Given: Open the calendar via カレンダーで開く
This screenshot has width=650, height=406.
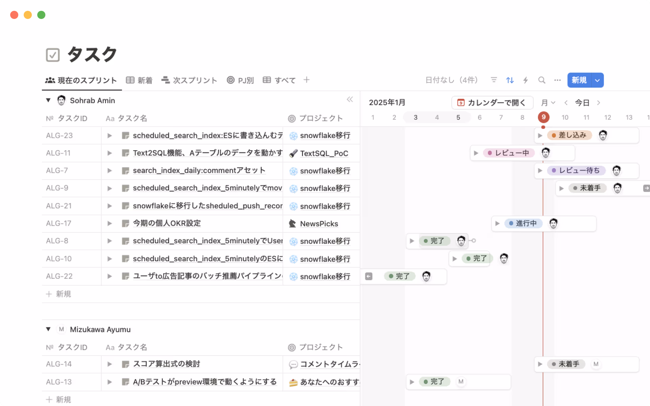Looking at the screenshot, I should pyautogui.click(x=492, y=103).
